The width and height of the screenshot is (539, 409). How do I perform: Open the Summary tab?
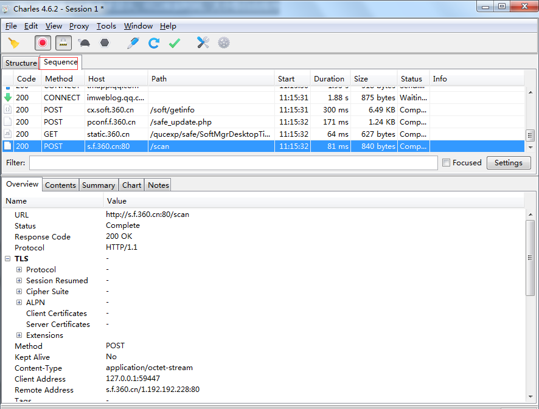(x=99, y=185)
